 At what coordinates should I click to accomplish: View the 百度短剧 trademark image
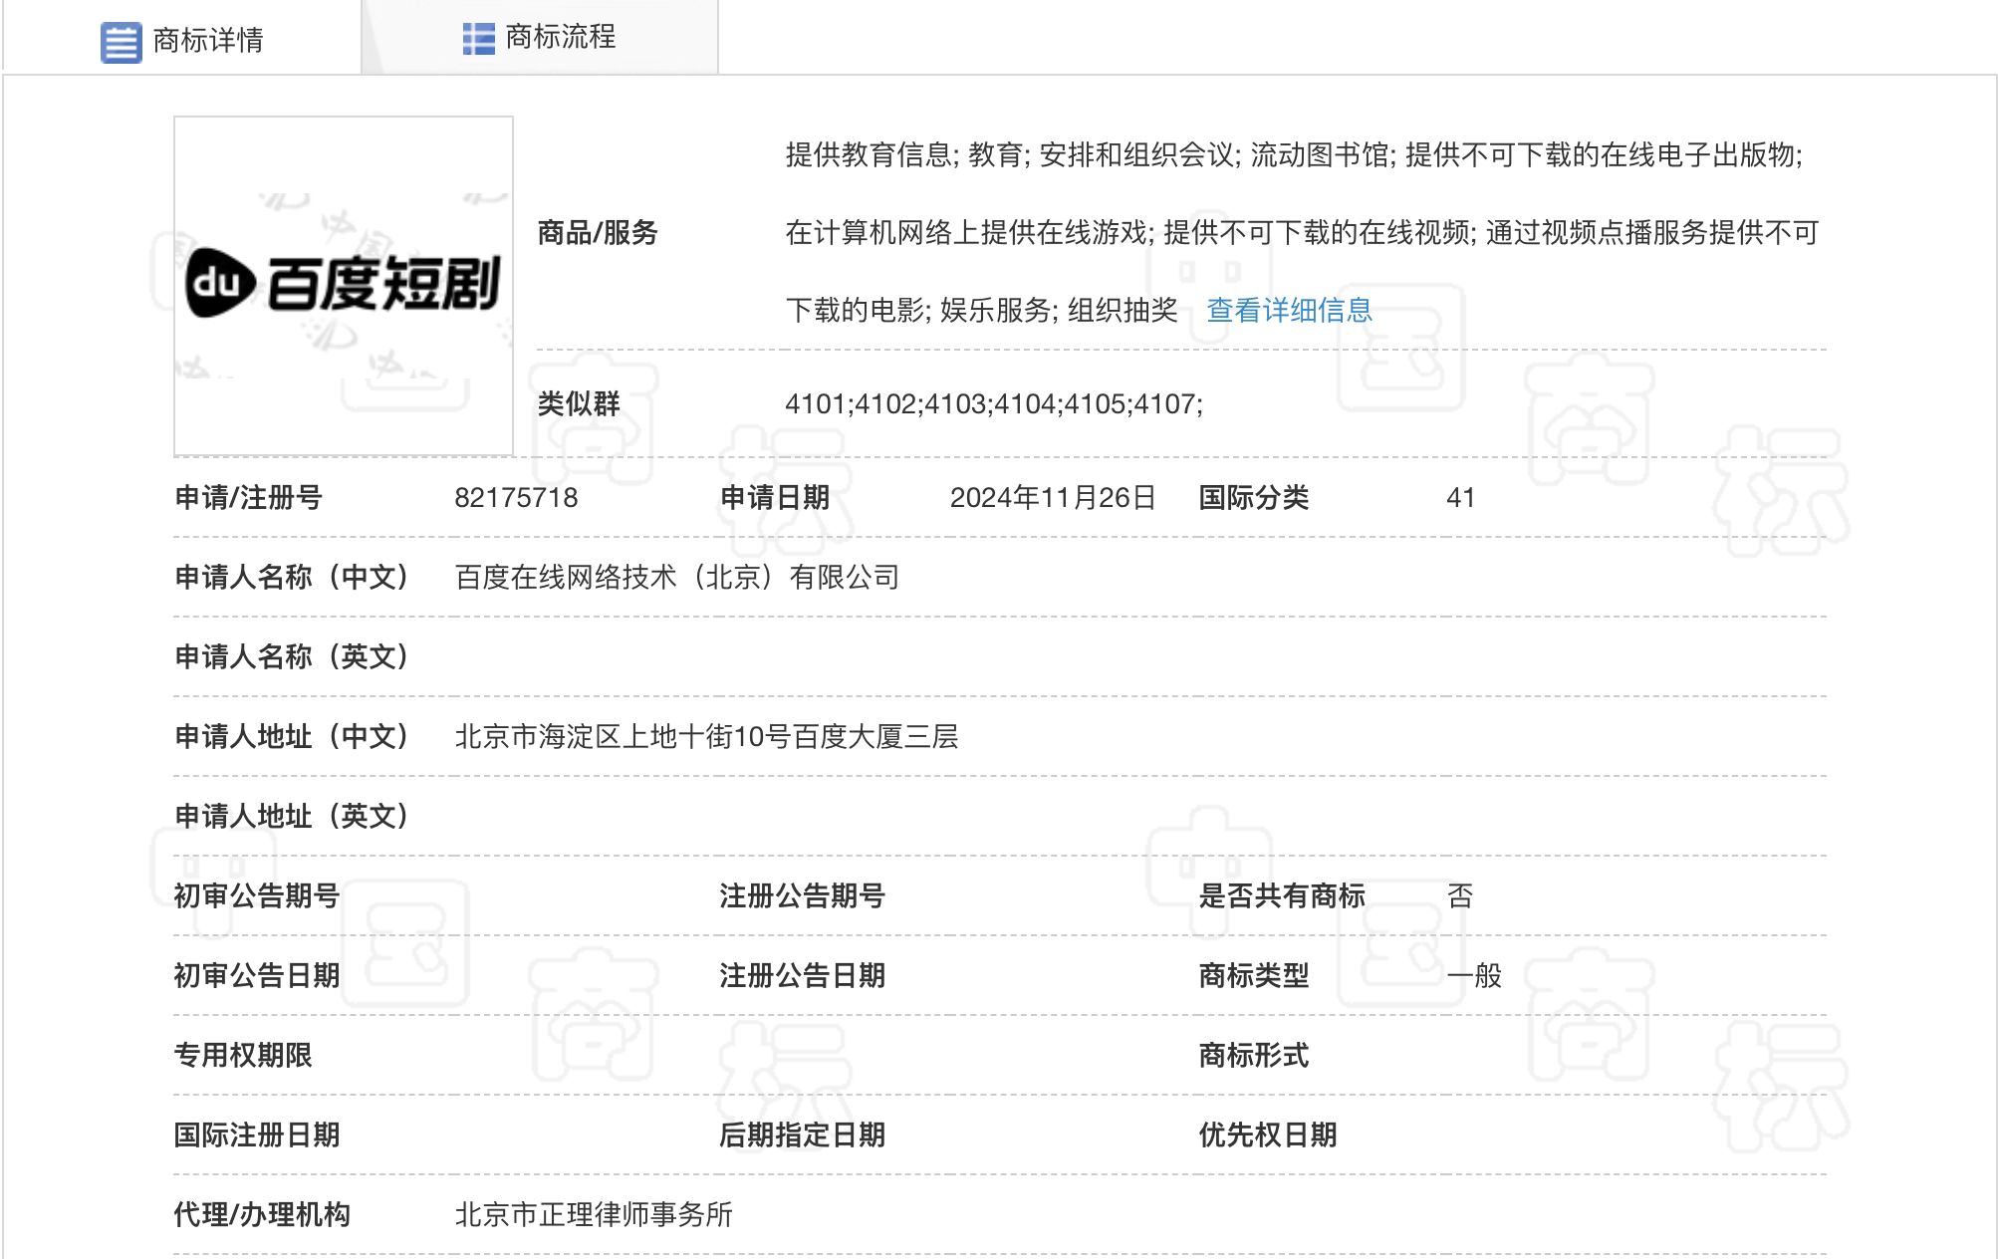coord(344,286)
